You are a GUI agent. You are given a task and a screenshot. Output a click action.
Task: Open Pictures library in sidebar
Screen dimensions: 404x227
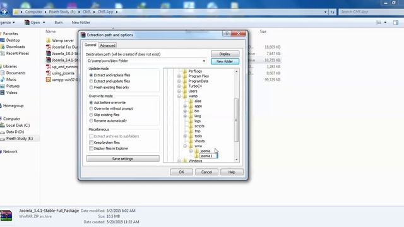(x=13, y=86)
